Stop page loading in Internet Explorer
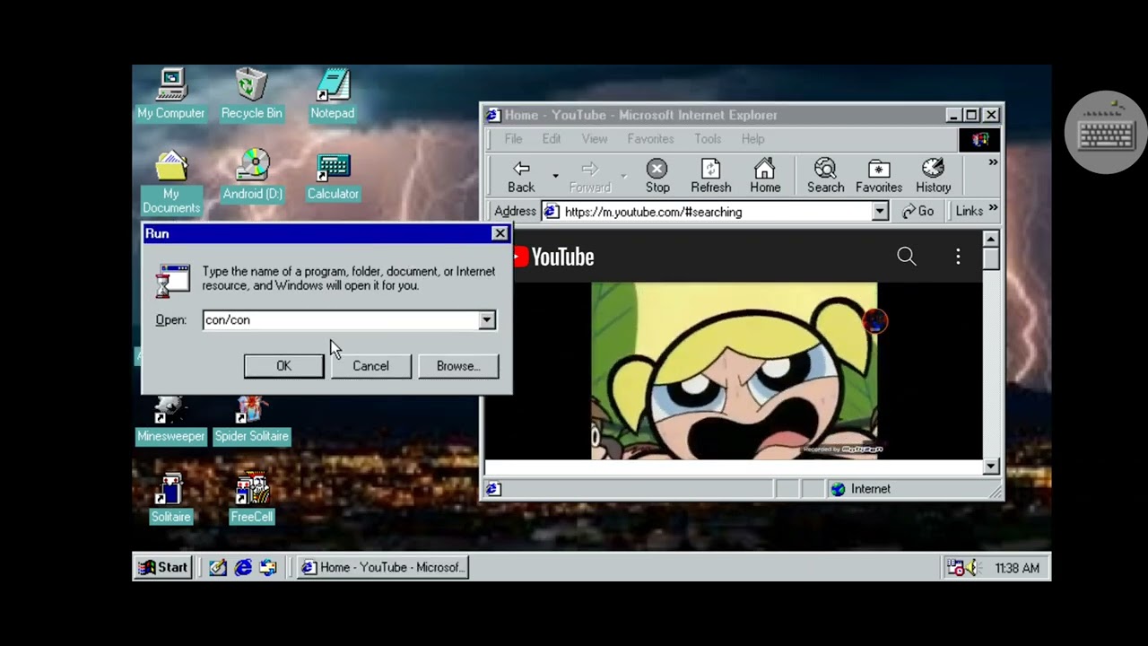1148x646 pixels. (657, 176)
